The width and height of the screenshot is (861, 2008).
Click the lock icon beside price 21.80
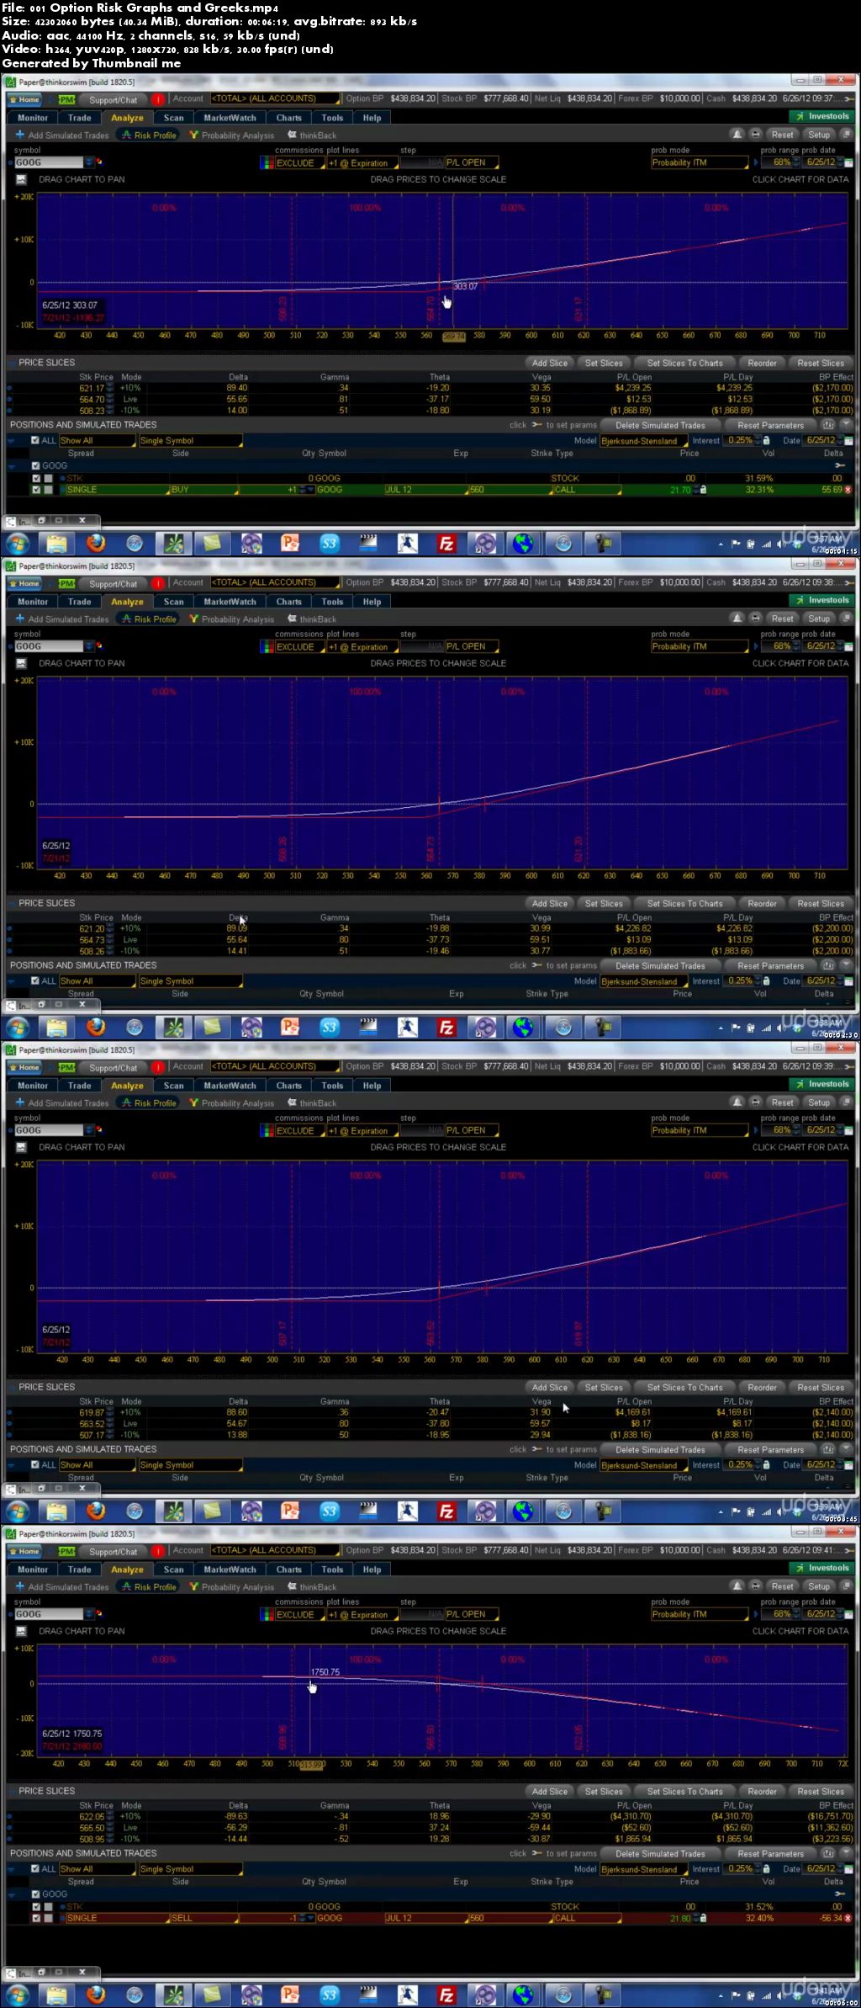coord(703,1918)
